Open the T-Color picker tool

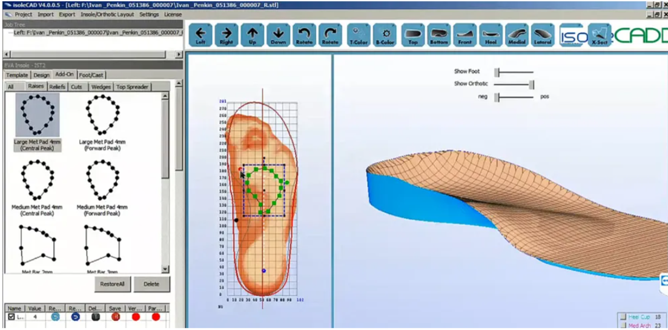359,35
